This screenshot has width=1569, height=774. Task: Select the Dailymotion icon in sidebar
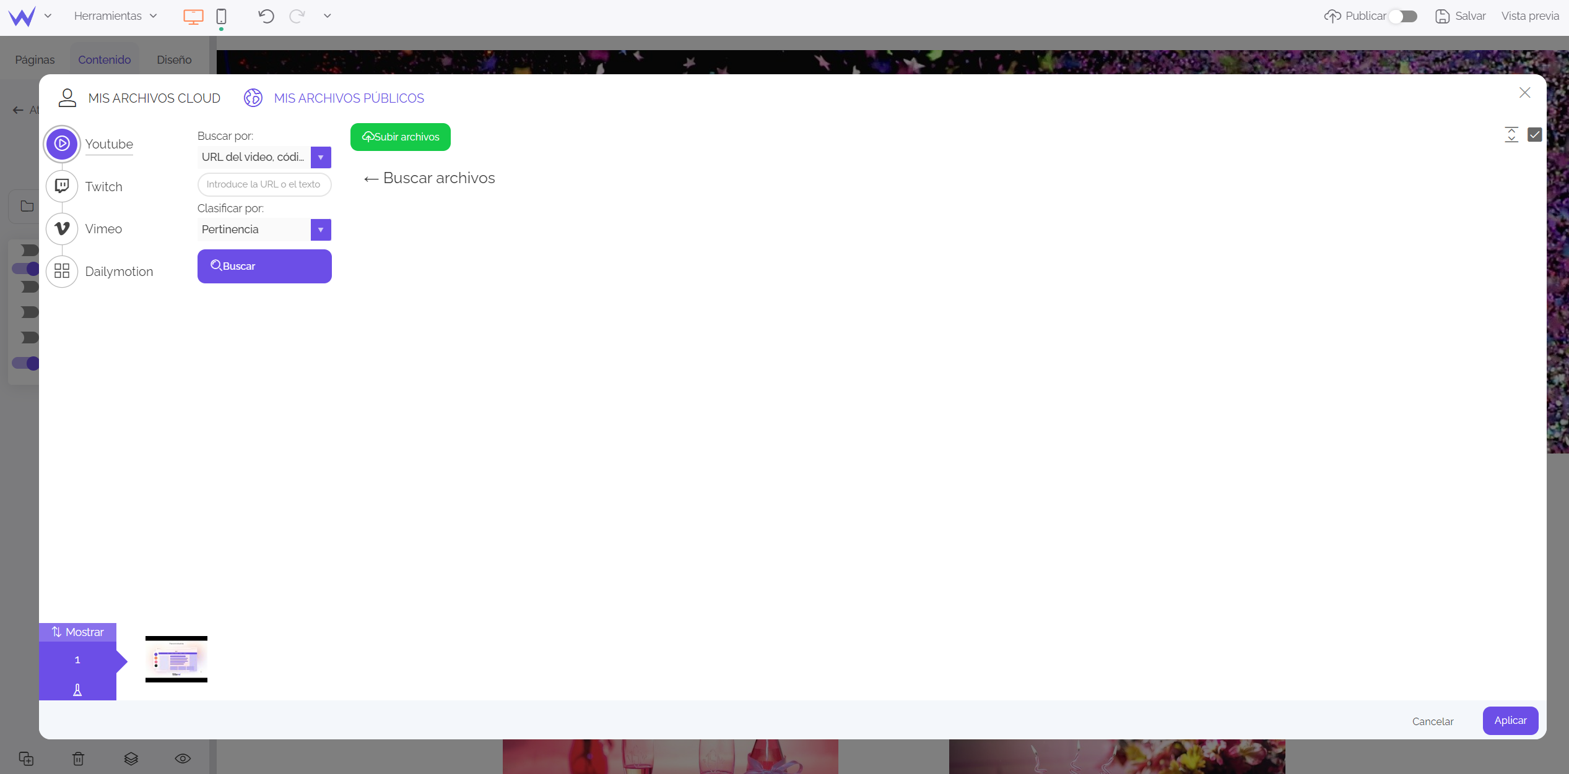(x=63, y=271)
